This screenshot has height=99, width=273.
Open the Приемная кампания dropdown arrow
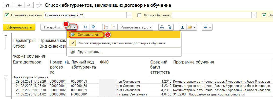(129, 15)
